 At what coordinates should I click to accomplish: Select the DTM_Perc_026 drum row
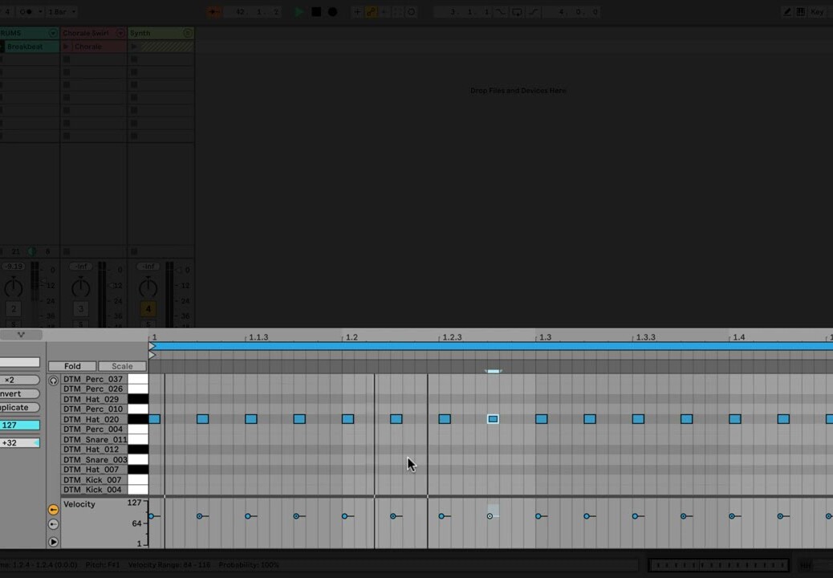[94, 389]
